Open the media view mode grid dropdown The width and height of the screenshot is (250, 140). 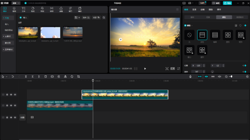(77, 17)
